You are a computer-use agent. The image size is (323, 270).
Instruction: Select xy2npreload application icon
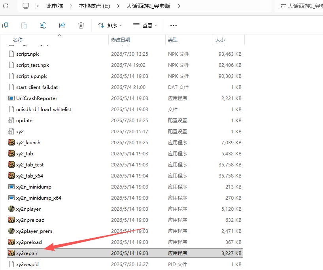click(x=11, y=220)
